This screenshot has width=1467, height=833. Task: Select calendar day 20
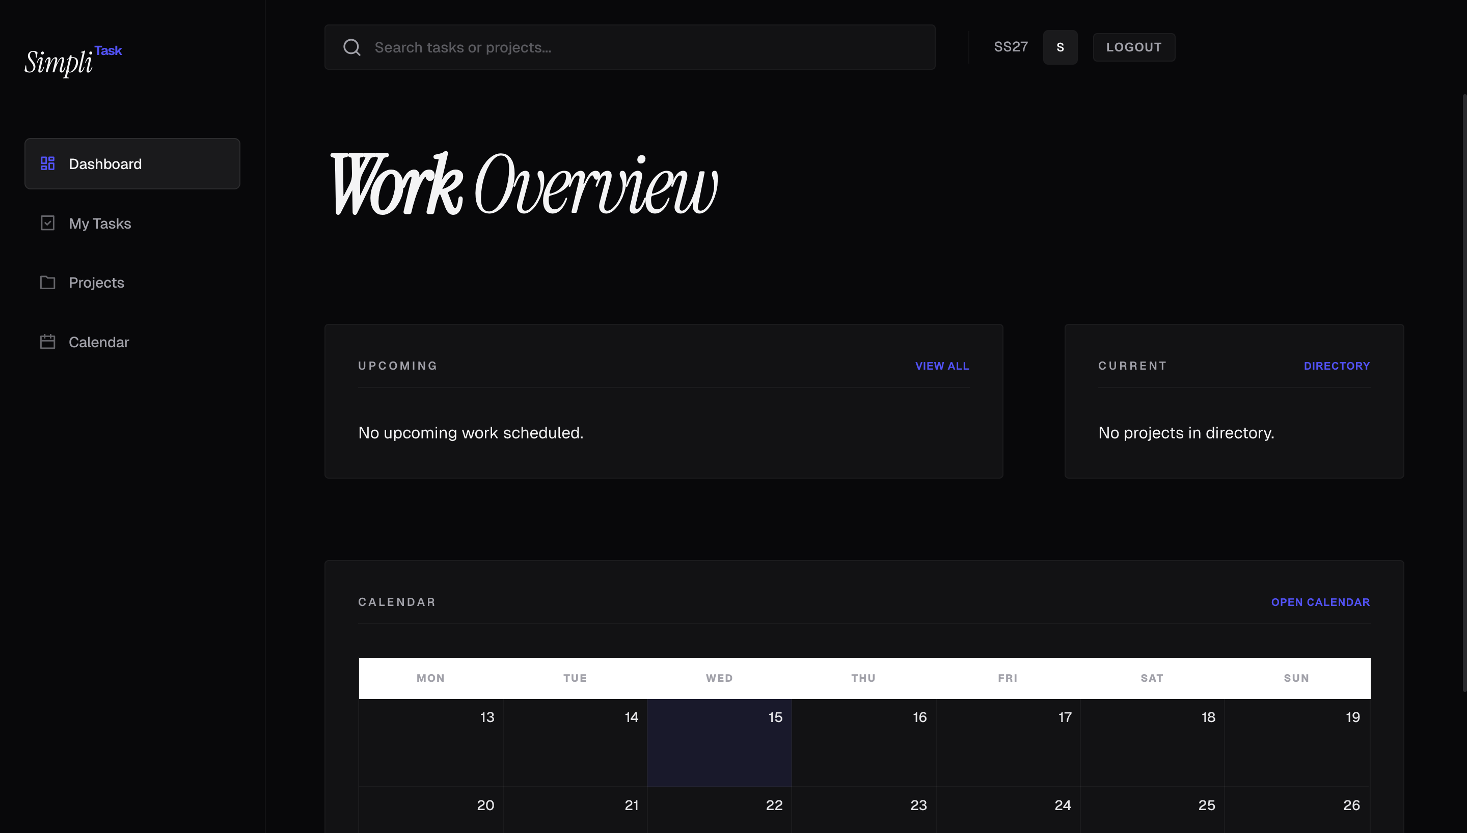[x=431, y=810]
